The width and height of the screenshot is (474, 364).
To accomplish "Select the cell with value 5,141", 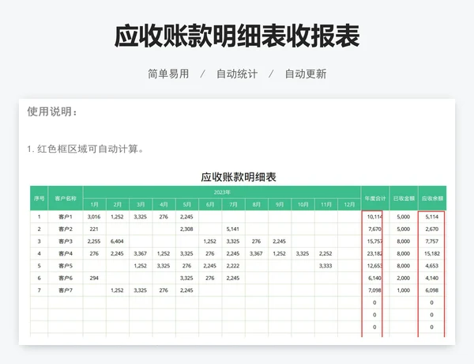I will coord(233,229).
